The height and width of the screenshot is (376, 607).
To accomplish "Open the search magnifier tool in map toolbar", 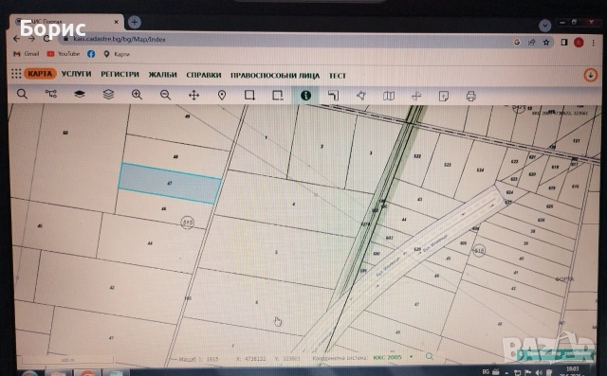I will (22, 94).
